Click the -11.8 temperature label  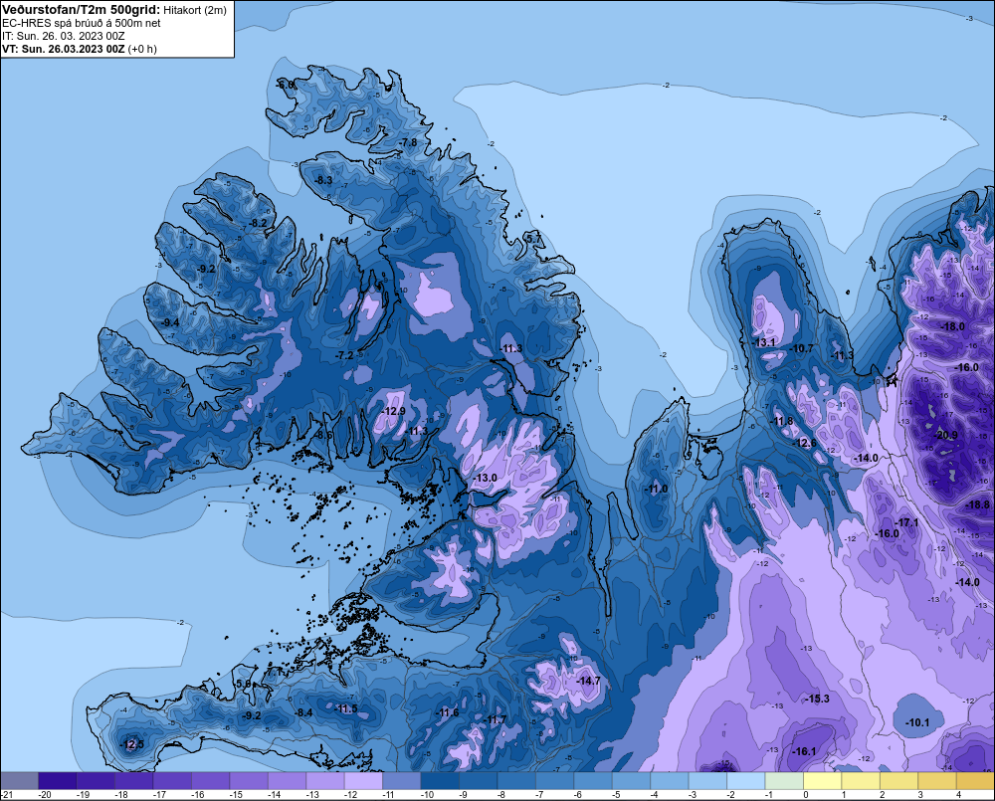782,422
